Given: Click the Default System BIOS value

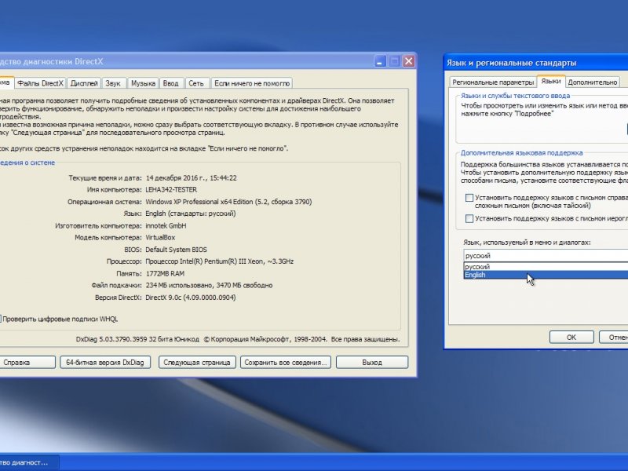Looking at the screenshot, I should [176, 250].
